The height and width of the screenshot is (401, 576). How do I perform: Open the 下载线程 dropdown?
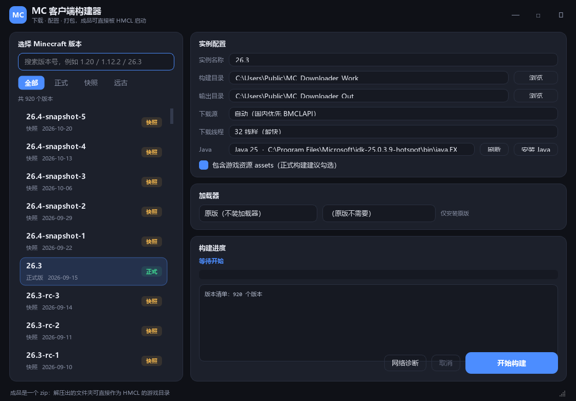coord(393,132)
